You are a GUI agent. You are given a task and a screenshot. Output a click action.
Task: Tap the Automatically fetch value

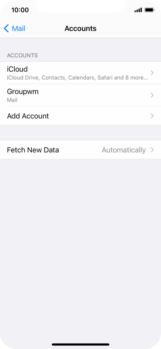pos(124,150)
